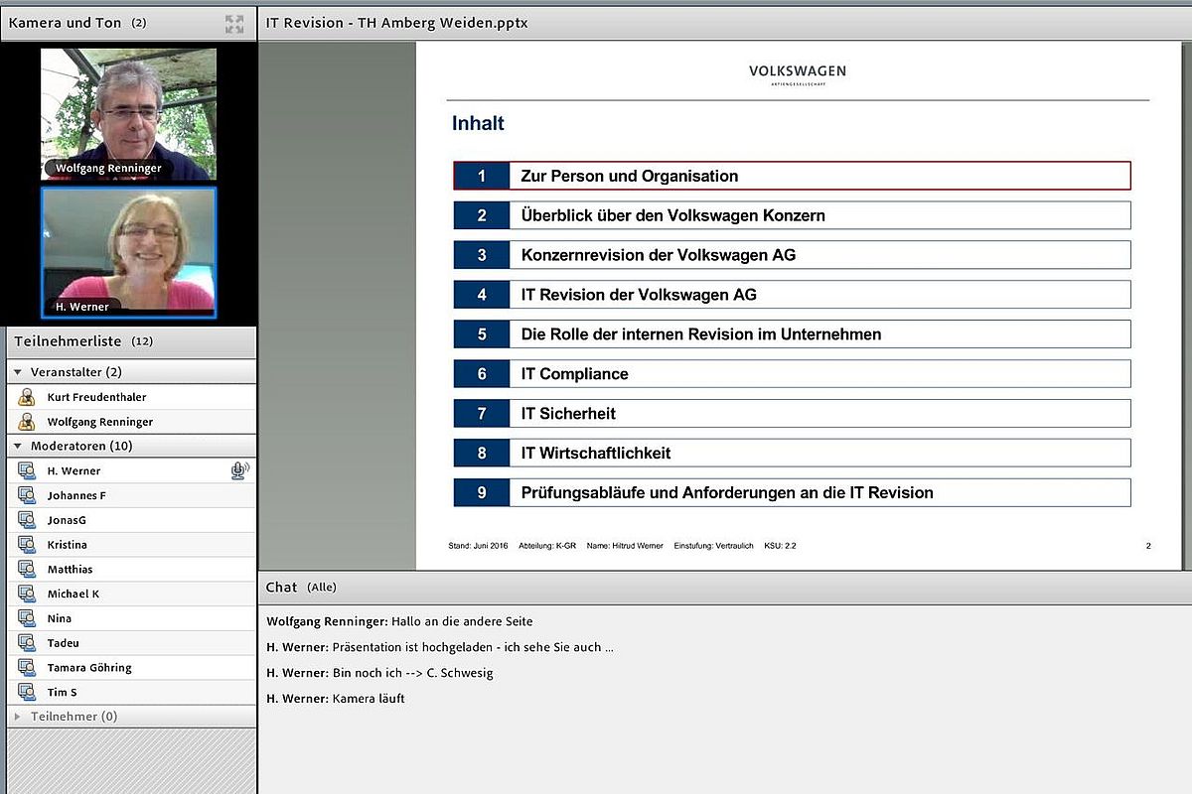Click the Volkswagen logo on the slide

[798, 74]
